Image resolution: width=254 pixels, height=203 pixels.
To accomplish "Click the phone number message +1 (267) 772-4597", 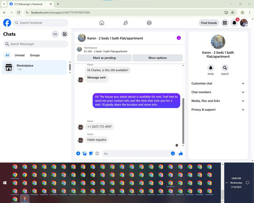I will (x=100, y=127).
